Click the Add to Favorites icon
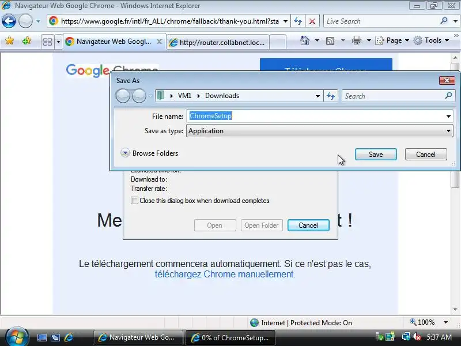The image size is (461, 346). 27,40
